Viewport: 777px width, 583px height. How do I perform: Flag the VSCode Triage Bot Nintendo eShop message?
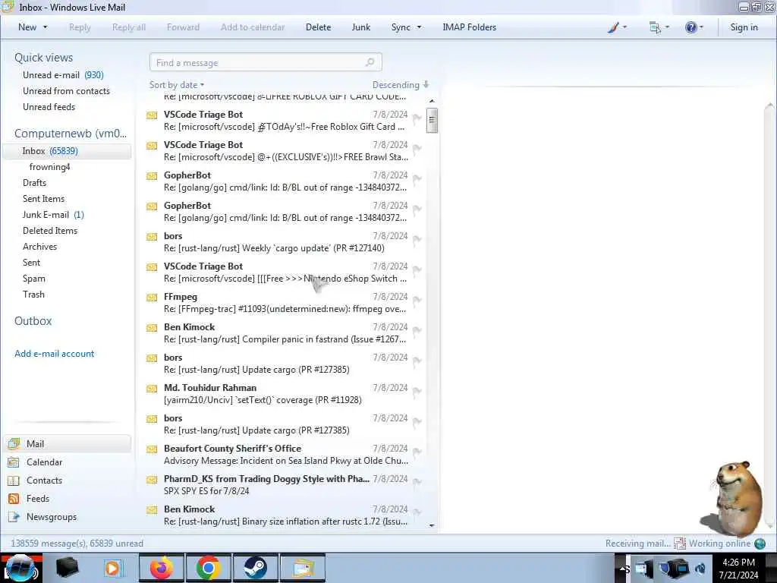pos(417,270)
